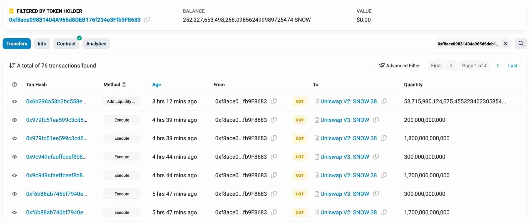This screenshot has width=530, height=222.
Task: Switch to the Analytics tab
Action: [x=96, y=44]
